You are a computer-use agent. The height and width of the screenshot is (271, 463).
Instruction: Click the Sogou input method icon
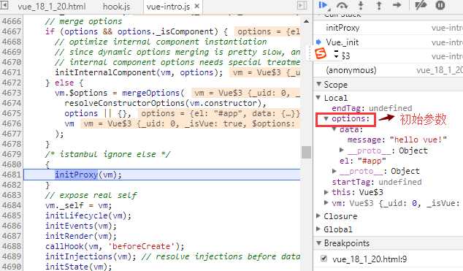coord(321,53)
